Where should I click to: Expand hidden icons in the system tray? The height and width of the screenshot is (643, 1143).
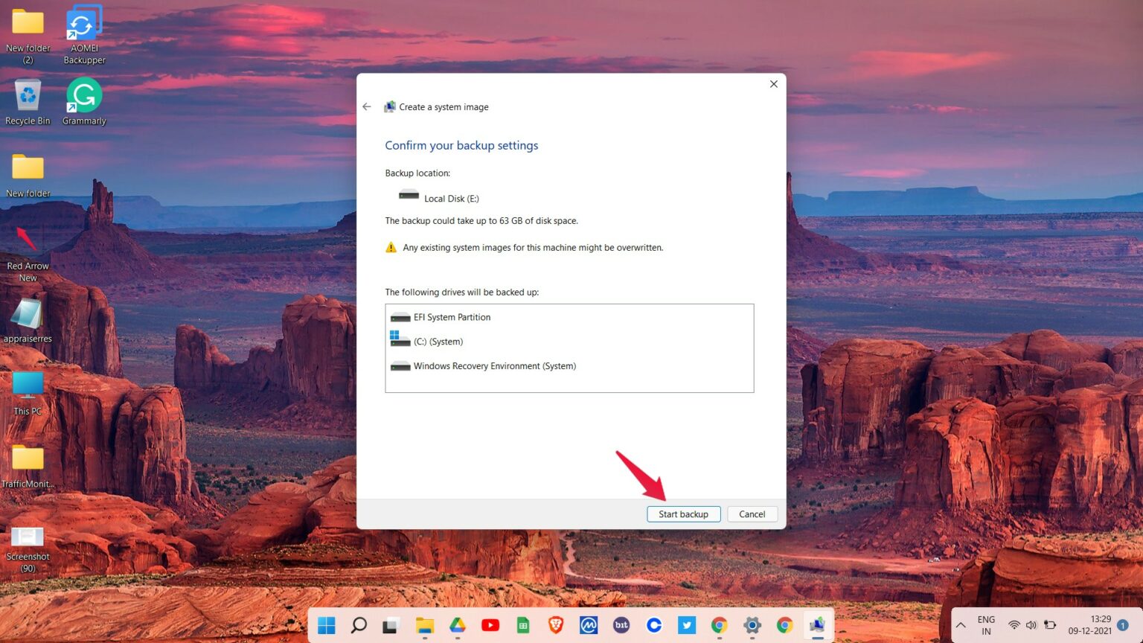click(x=960, y=625)
